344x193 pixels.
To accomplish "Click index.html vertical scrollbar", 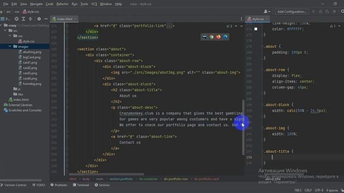I will pos(243,128).
